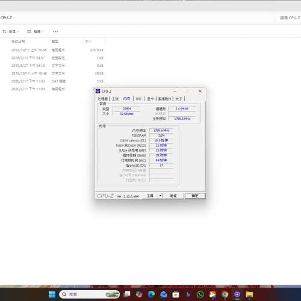
Task: Open the tools dropdown arrow in CPU-Z
Action: [x=160, y=196]
